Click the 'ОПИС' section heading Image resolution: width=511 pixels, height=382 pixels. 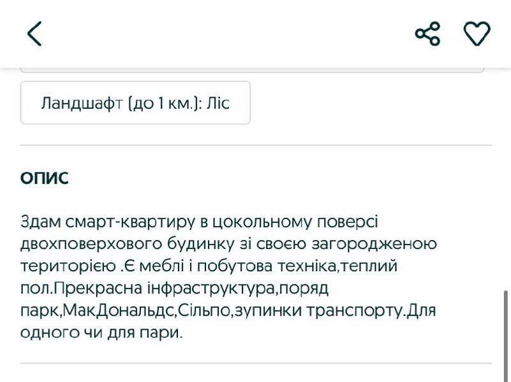pos(45,179)
